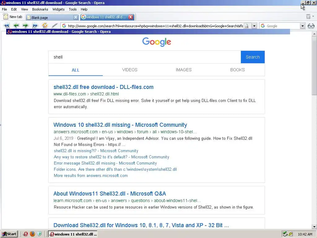Image resolution: width=317 pixels, height=238 pixels.
Task: Switch to the windows 11 shell32.dll tab
Action: [107, 17]
